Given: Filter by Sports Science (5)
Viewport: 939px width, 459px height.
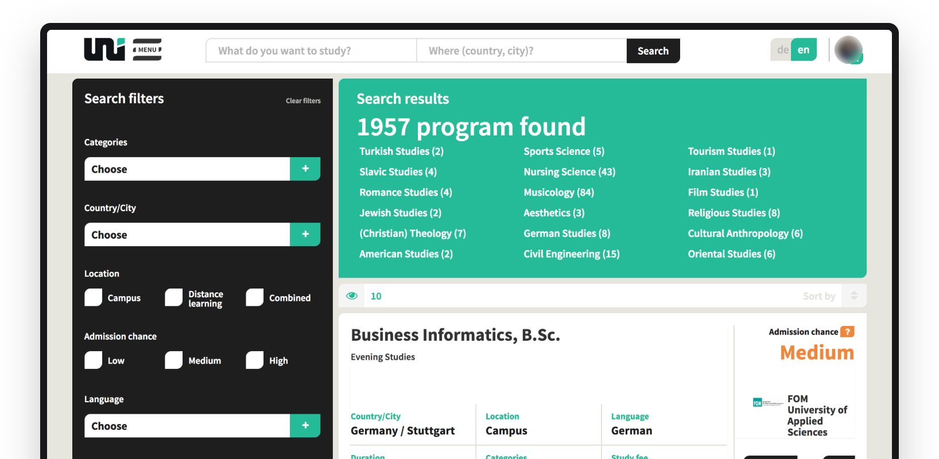Looking at the screenshot, I should coord(564,151).
